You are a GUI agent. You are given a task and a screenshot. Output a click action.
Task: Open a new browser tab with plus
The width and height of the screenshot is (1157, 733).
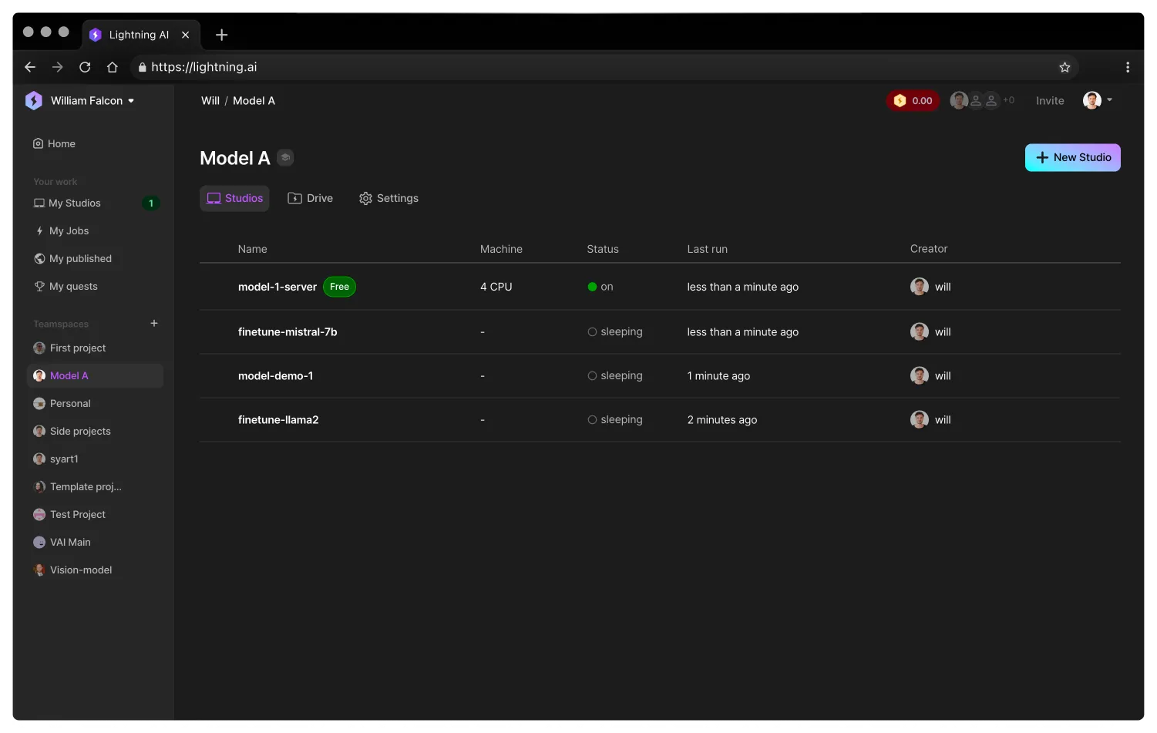(x=222, y=35)
